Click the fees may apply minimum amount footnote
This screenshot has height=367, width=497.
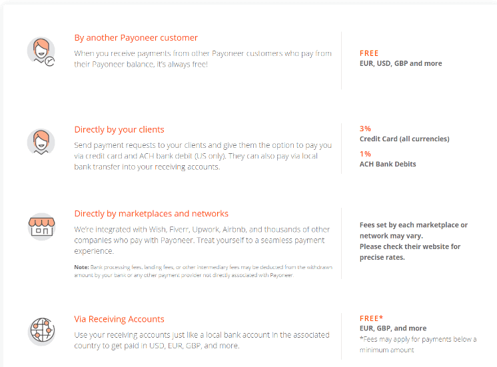[x=418, y=344]
